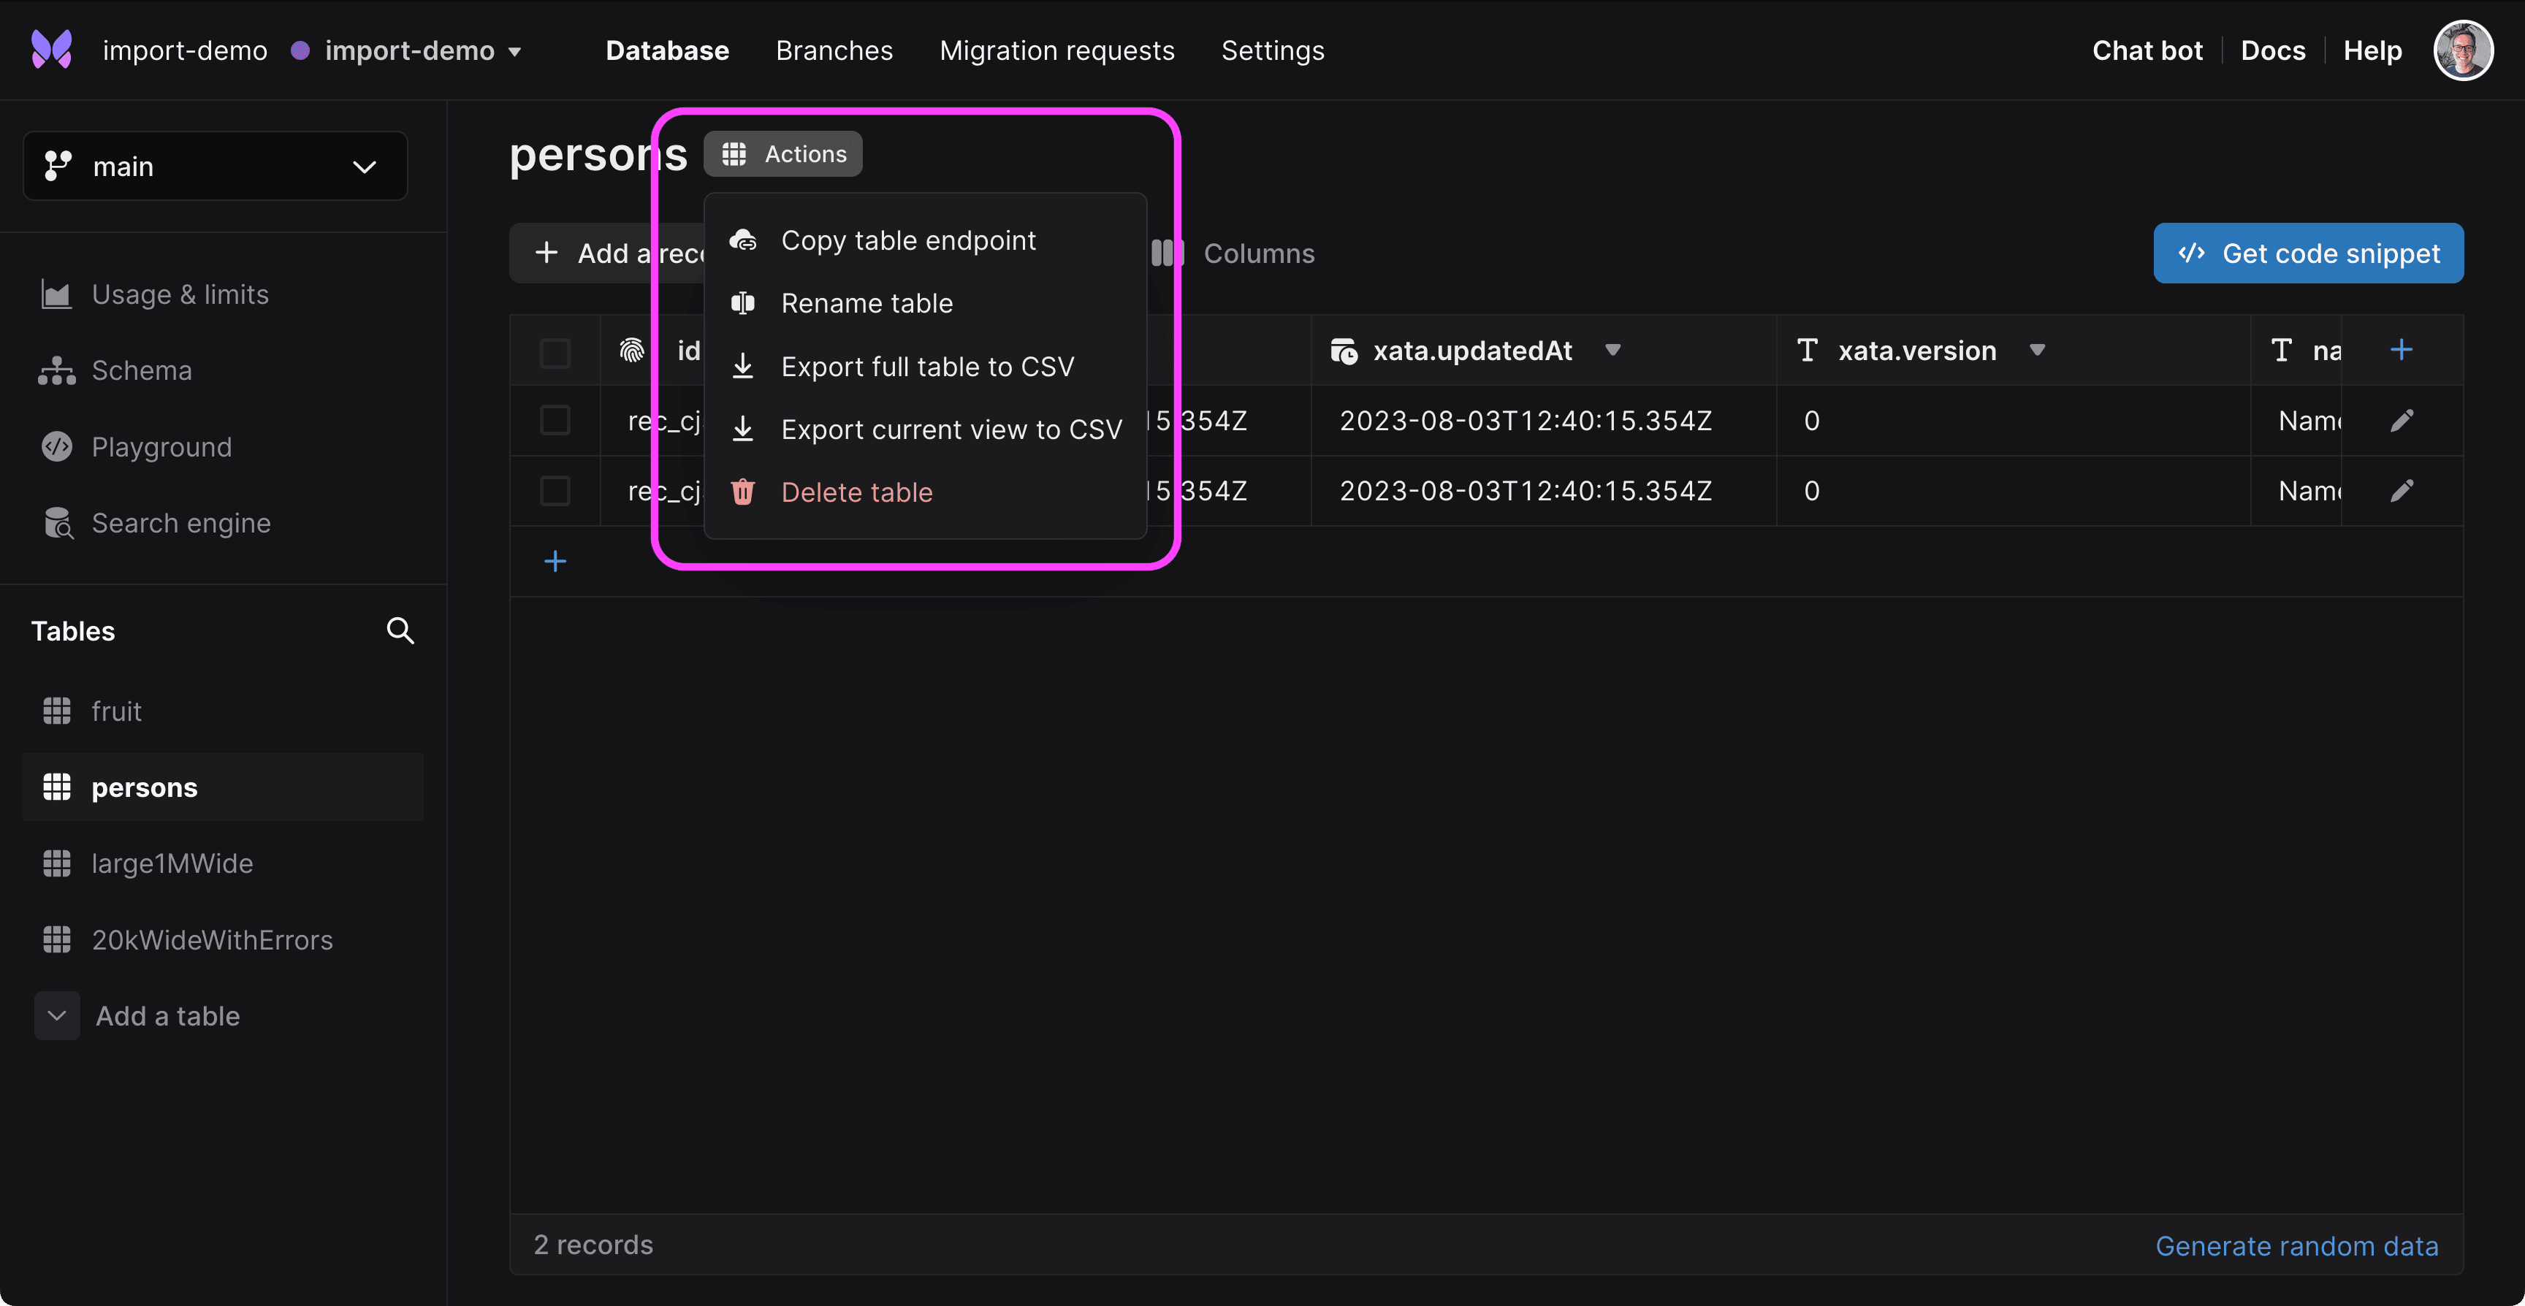Open the Schema view in the sidebar
The width and height of the screenshot is (2525, 1306).
click(x=142, y=370)
